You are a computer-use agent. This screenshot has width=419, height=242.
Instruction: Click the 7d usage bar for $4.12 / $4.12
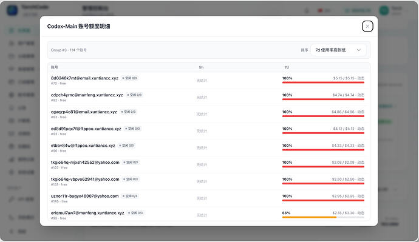tap(323, 133)
